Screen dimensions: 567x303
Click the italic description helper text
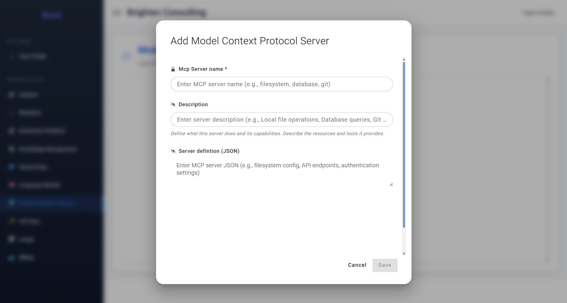coord(277,133)
